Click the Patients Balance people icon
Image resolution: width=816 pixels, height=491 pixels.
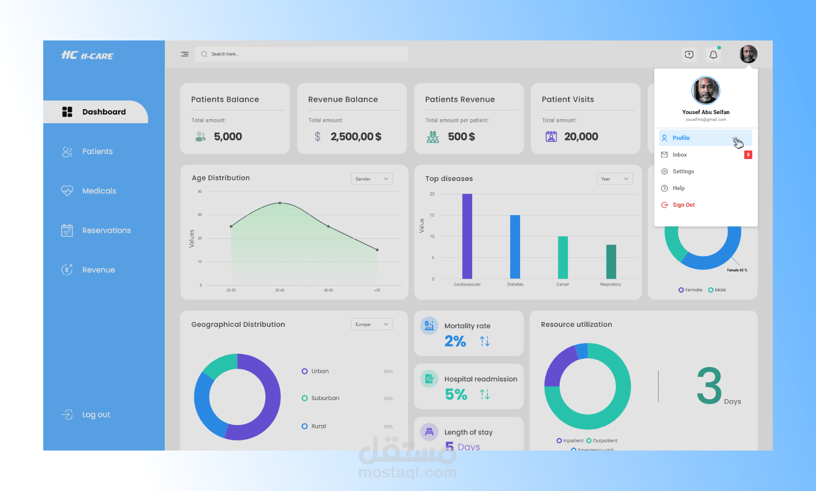[x=200, y=136]
